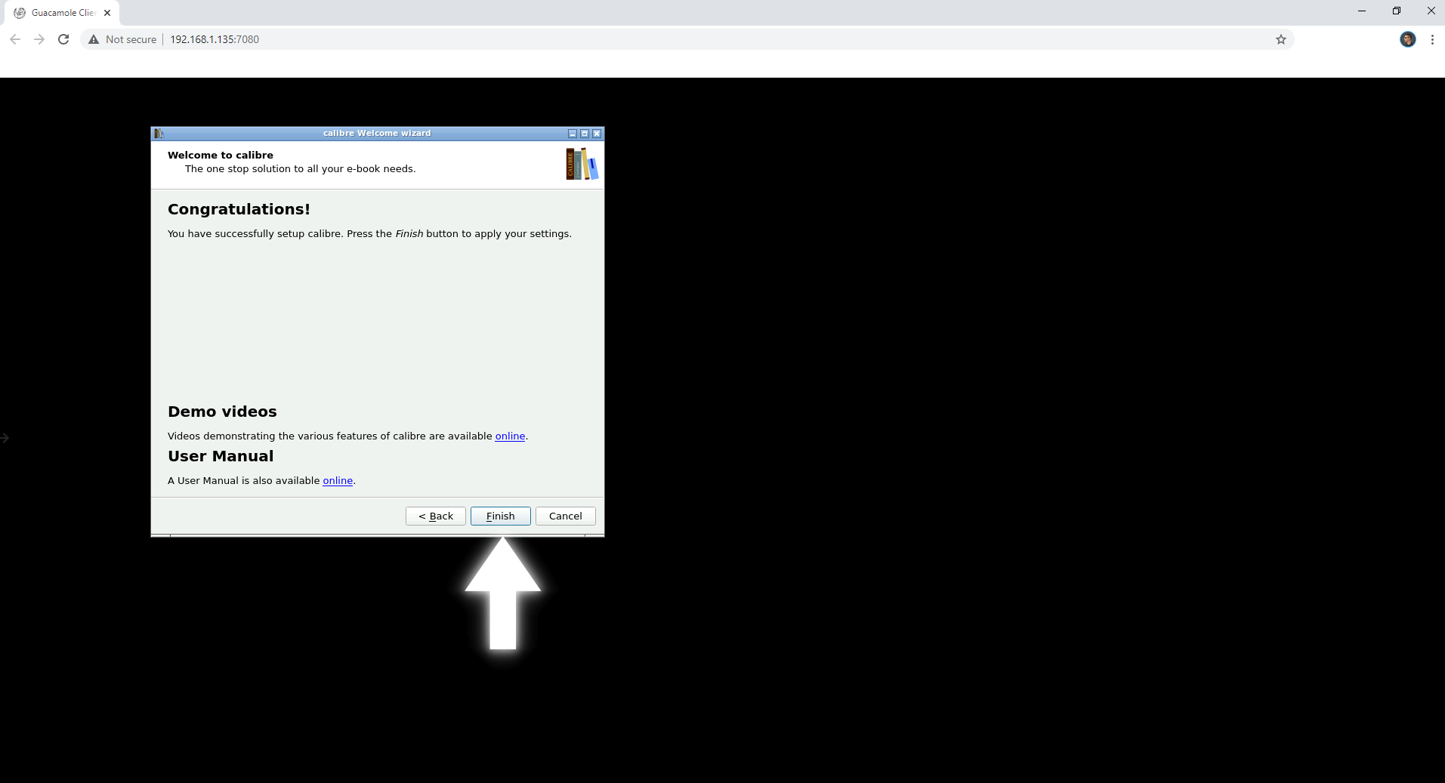Bookmark this page with the star icon

pos(1281,39)
